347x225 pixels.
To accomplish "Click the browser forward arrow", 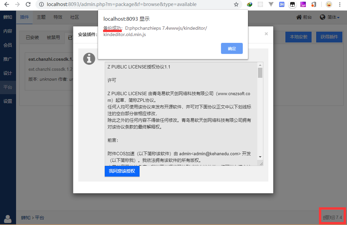I will tap(17, 4).
